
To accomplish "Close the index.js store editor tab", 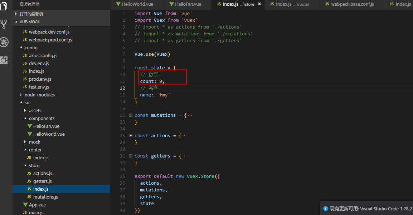I will point(259,4).
